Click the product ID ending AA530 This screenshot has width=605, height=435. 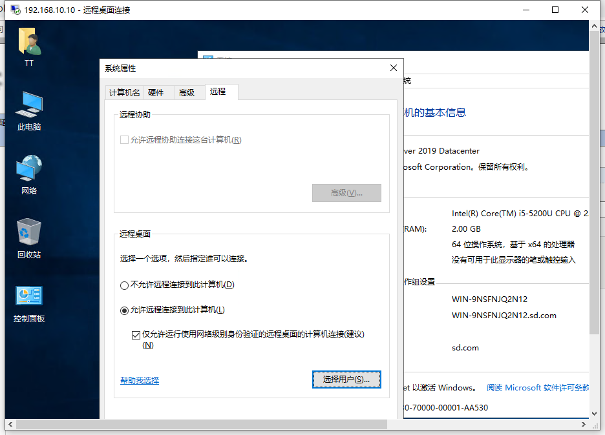(x=446, y=407)
